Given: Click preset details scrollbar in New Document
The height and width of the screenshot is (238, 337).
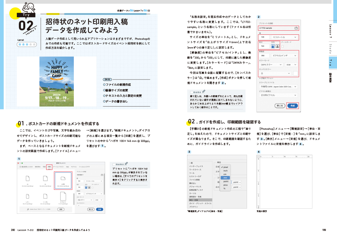Looking at the screenshot, I should coord(104,184).
